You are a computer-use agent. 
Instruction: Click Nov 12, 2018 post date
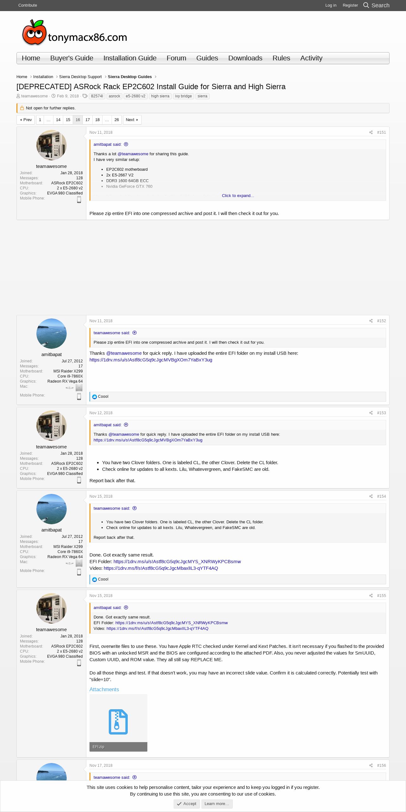click(x=101, y=413)
